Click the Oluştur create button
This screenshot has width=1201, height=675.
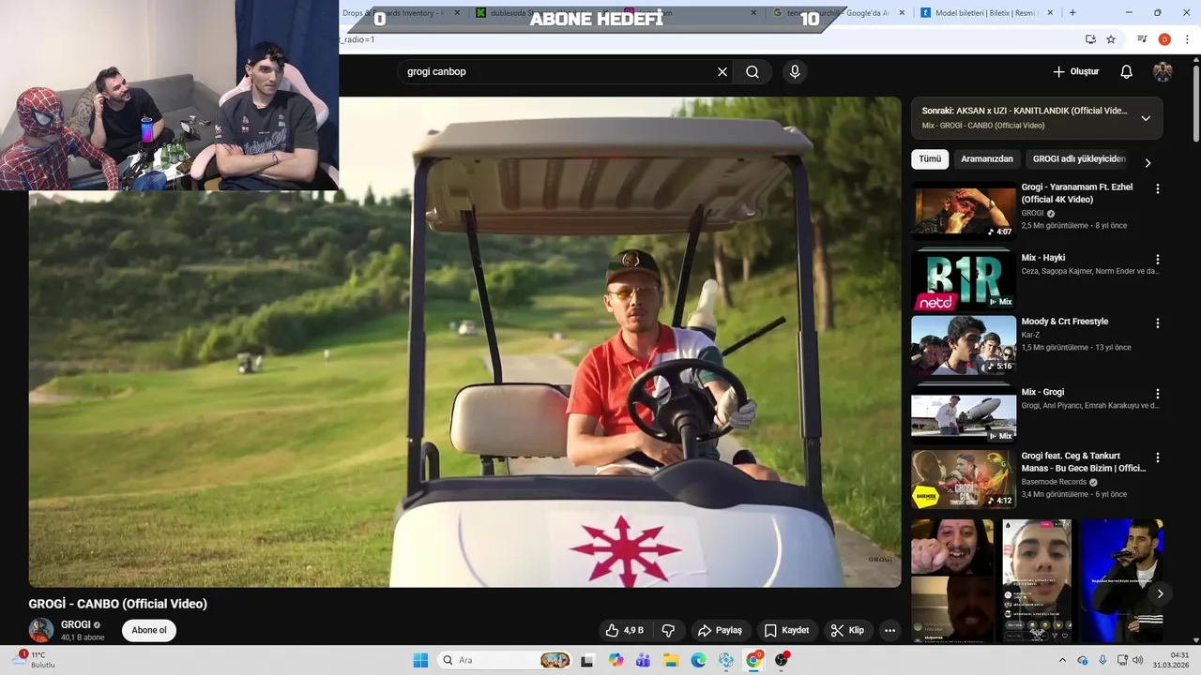coord(1075,72)
